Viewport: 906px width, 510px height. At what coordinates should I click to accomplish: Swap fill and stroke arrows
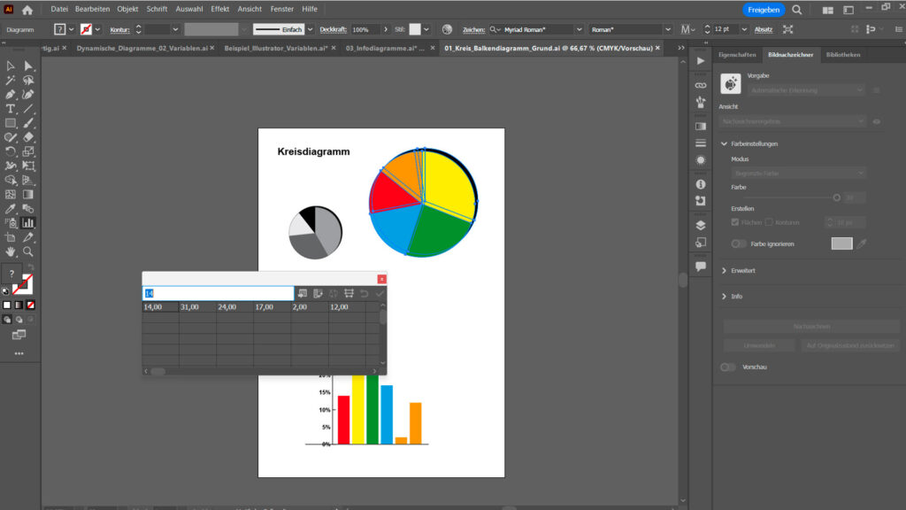pyautogui.click(x=31, y=267)
